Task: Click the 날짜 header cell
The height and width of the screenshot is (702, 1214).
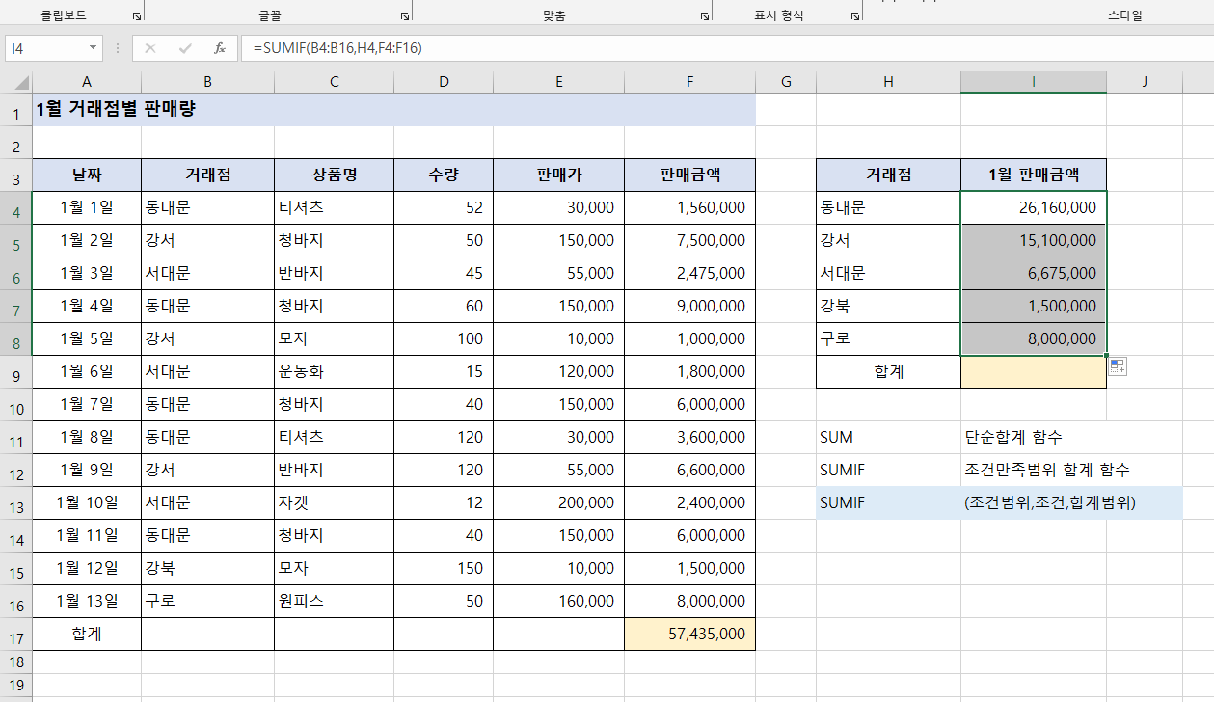Action: [x=87, y=175]
